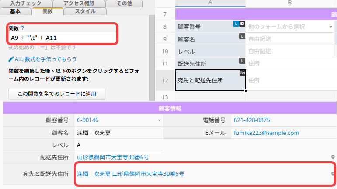Screen dimensions: 337x189
Task: Click the blue L badge on 顧客番号 row
Action: [x=236, y=24]
